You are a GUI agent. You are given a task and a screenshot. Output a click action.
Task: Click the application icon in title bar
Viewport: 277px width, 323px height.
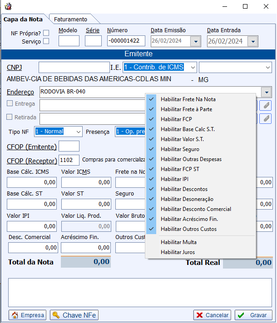pyautogui.click(x=8, y=6)
